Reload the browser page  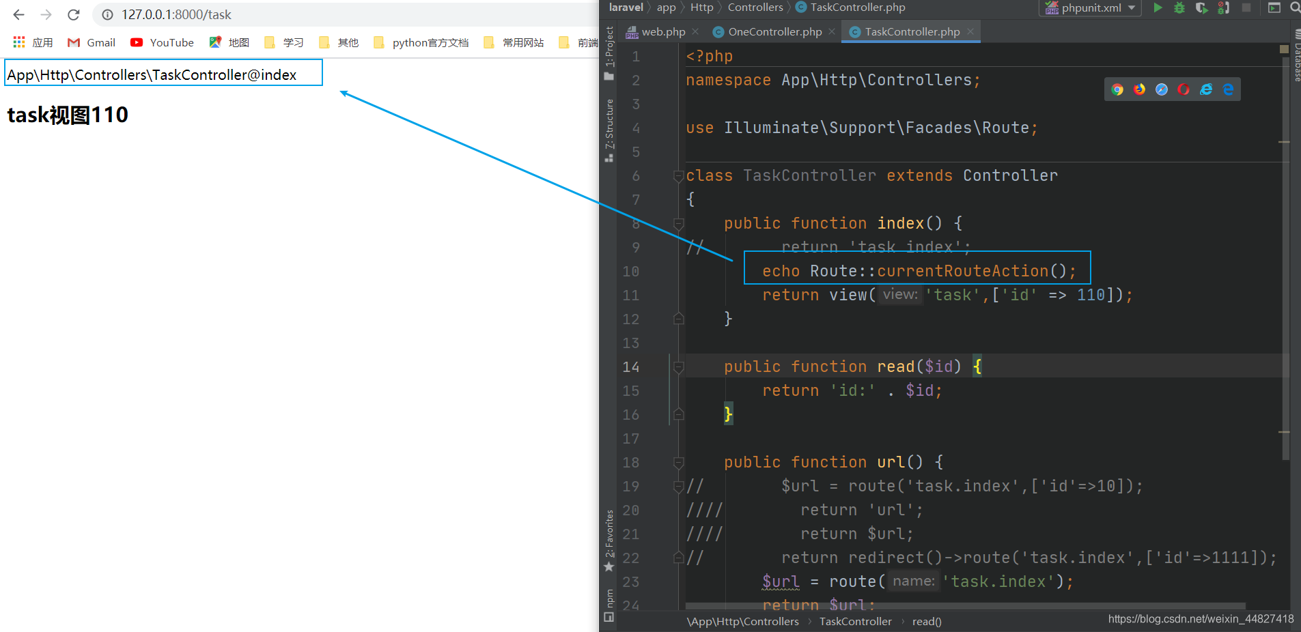pyautogui.click(x=74, y=14)
